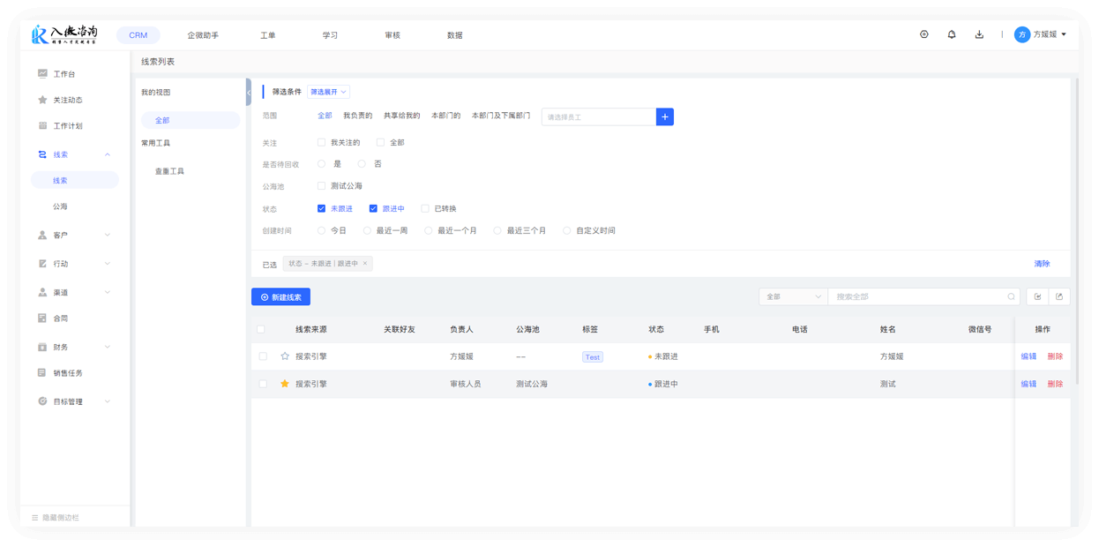Click the 线索 sidebar icon
1099x547 pixels.
click(x=42, y=154)
